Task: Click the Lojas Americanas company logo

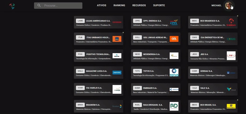Action: tap(117, 22)
